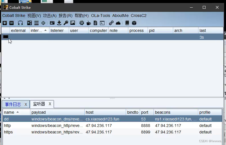This screenshot has height=145, width=226.
Task: Sort sessions by pid column
Action: (x=160, y=30)
